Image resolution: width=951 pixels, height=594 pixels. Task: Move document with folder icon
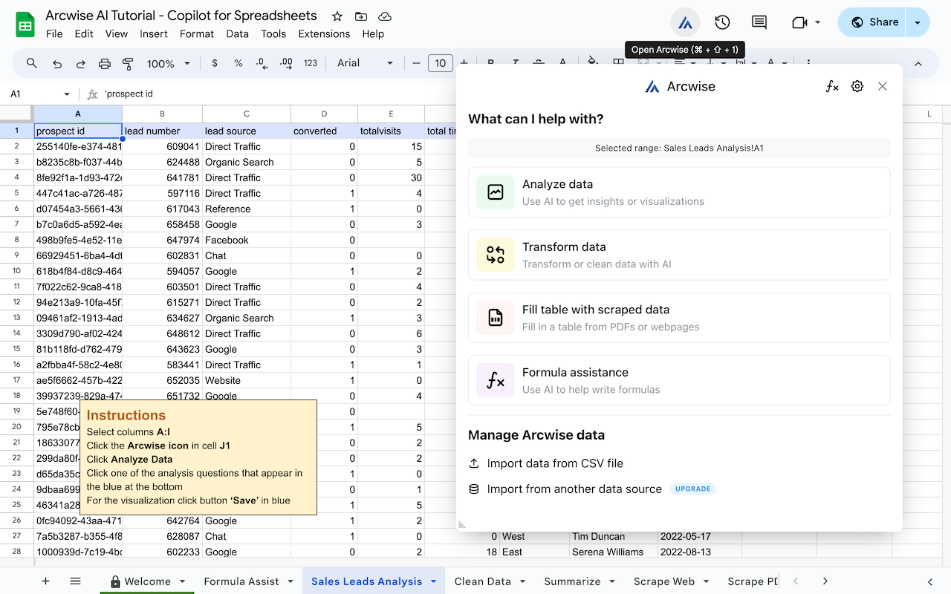[x=361, y=16]
